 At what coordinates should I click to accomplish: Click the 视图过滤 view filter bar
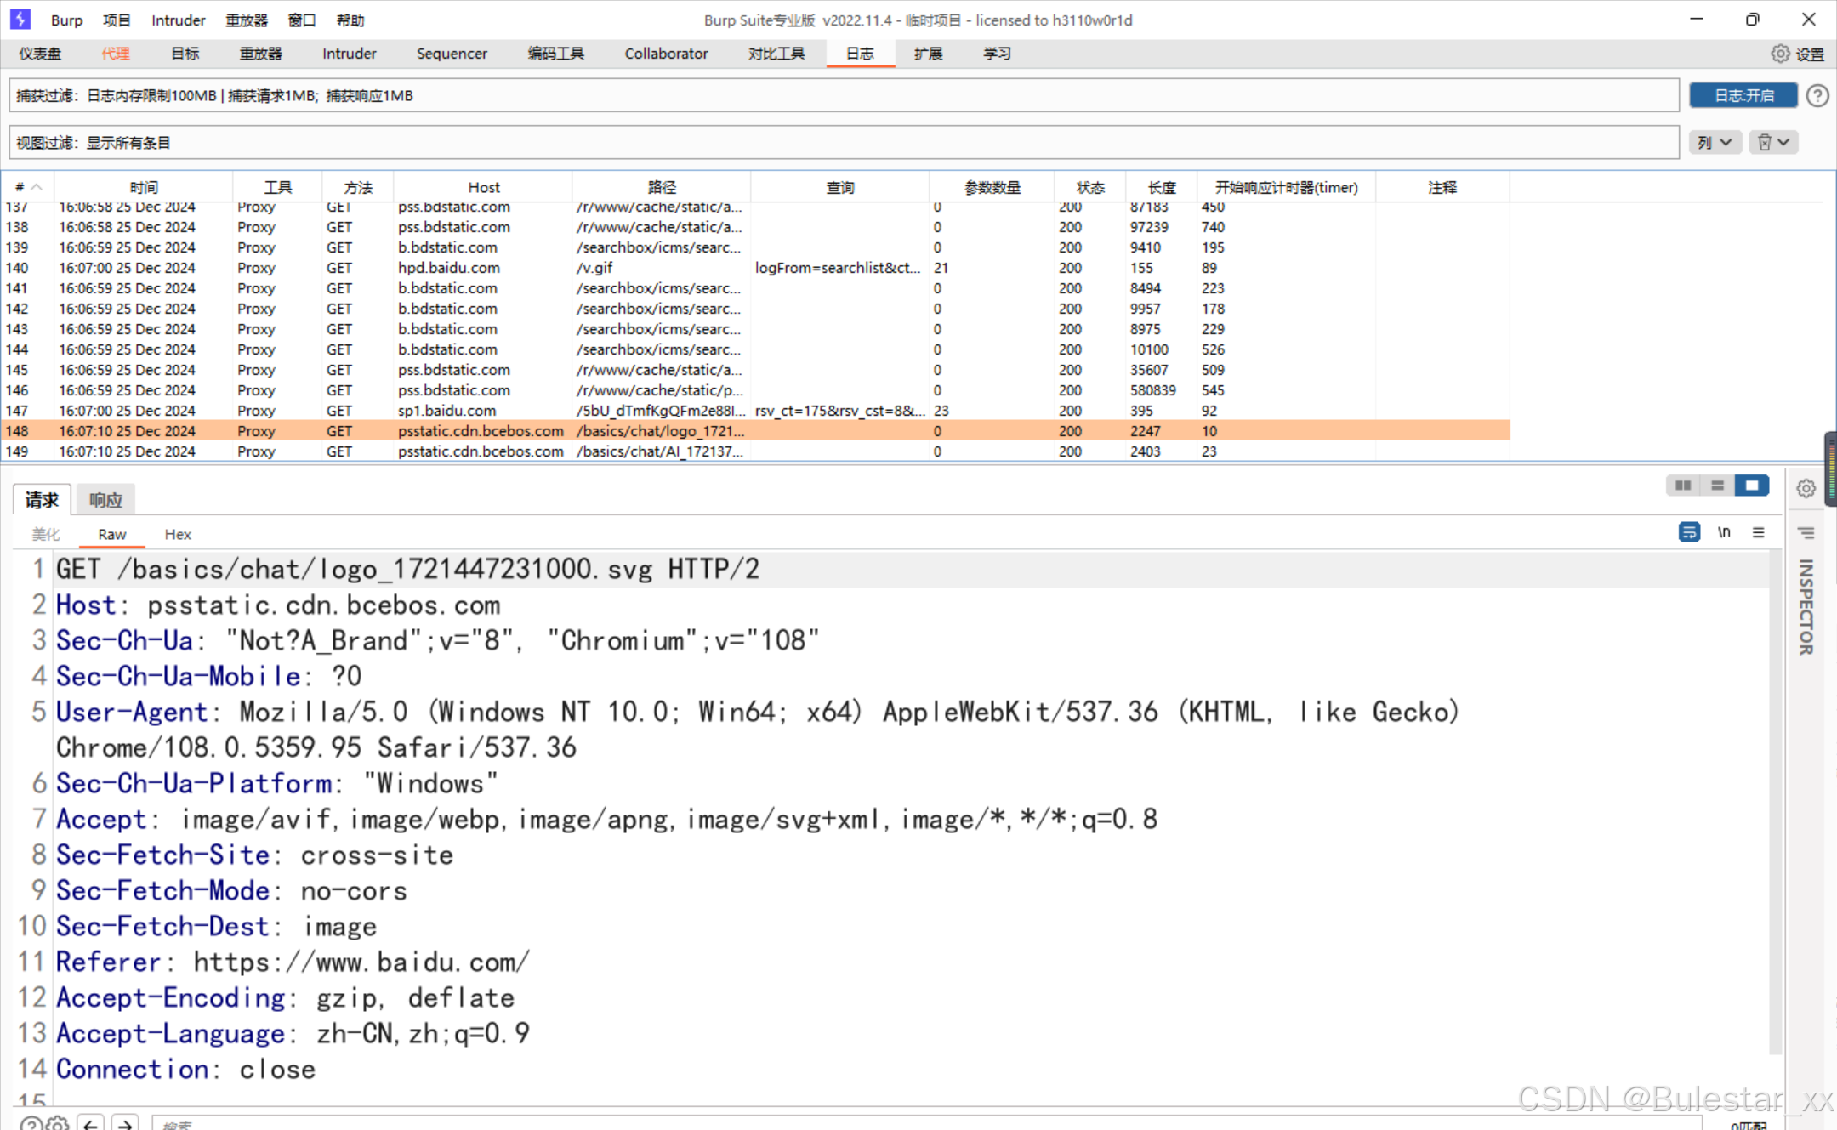click(842, 142)
